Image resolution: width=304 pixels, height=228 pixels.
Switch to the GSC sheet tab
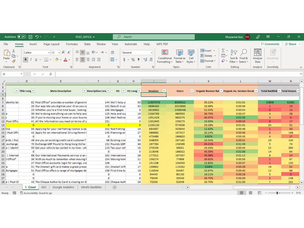click(44, 187)
